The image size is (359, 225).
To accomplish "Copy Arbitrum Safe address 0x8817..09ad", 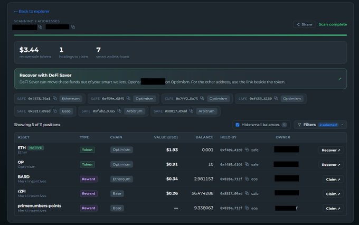I will (x=192, y=111).
